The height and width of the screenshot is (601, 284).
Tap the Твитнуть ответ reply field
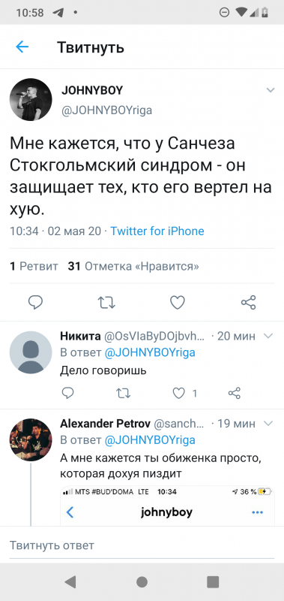click(x=142, y=545)
